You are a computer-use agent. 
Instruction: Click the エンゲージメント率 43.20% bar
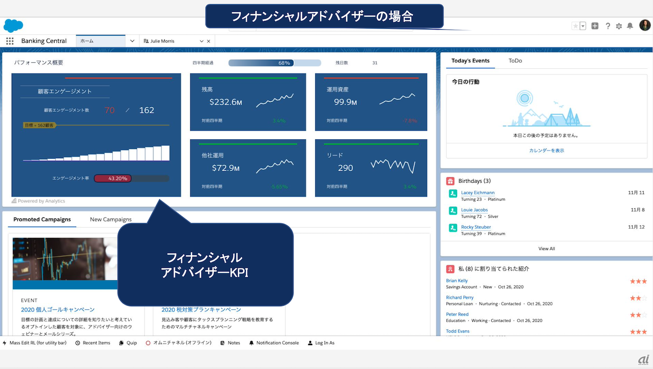[x=132, y=178]
